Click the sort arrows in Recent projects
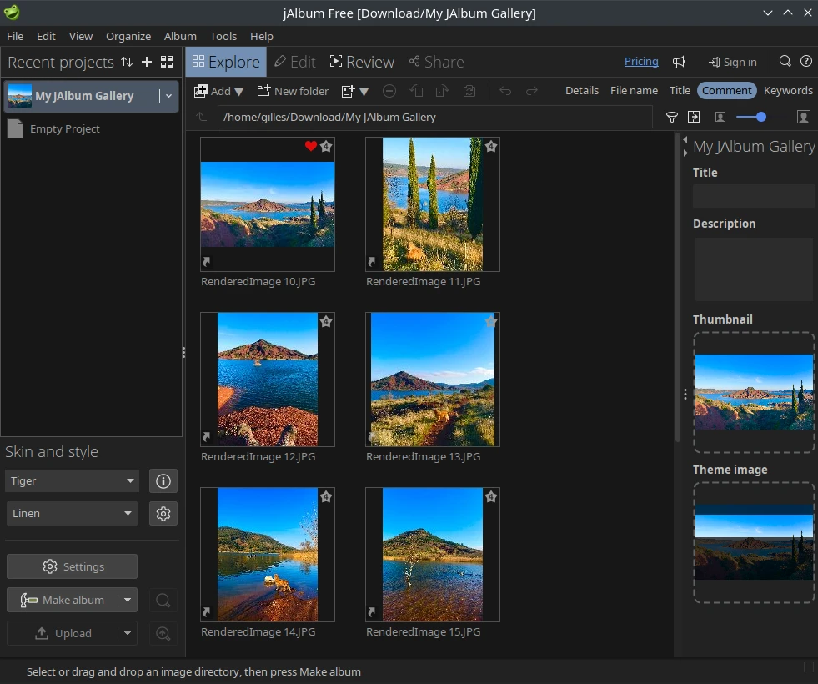 (x=127, y=63)
